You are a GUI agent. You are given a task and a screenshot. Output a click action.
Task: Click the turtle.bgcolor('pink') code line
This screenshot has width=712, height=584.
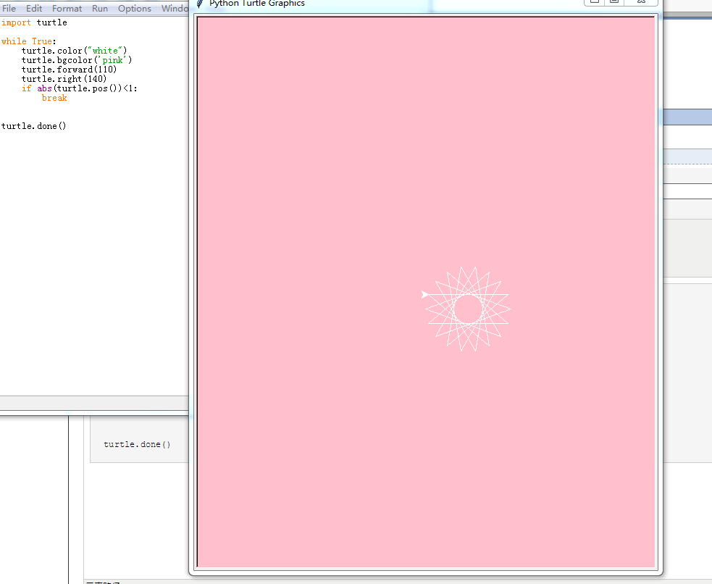point(77,60)
